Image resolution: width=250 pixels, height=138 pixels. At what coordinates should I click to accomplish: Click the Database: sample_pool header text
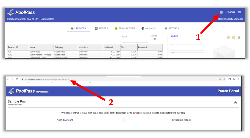tap(30, 19)
